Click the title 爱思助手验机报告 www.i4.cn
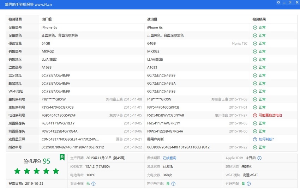This screenshot has height=190, width=300. (x=28, y=4)
